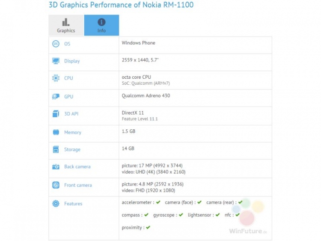The image size is (321, 241).
Task: Click the 3D API cube icon
Action: click(56, 114)
